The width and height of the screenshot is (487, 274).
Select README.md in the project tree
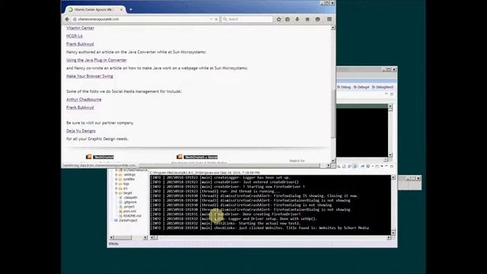point(132,215)
